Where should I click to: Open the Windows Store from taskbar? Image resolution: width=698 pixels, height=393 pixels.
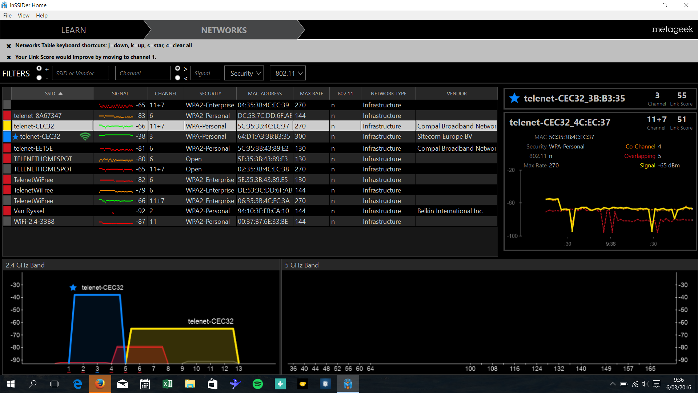[213, 384]
